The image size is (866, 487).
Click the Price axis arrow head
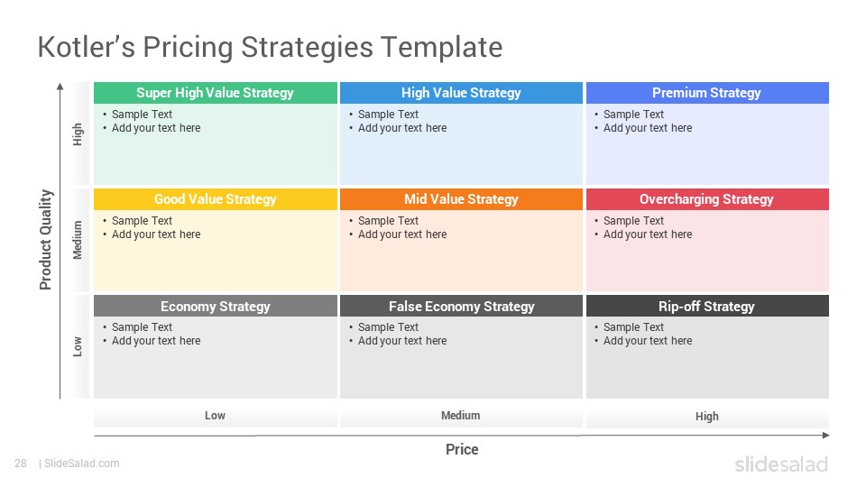(x=826, y=435)
